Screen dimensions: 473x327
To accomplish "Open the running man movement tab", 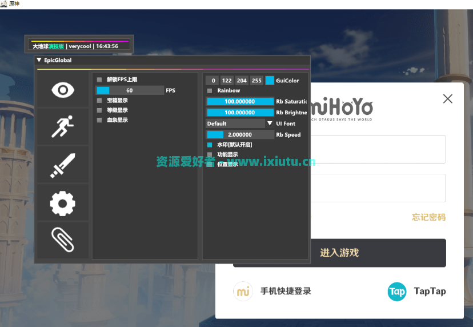I will pos(63,126).
